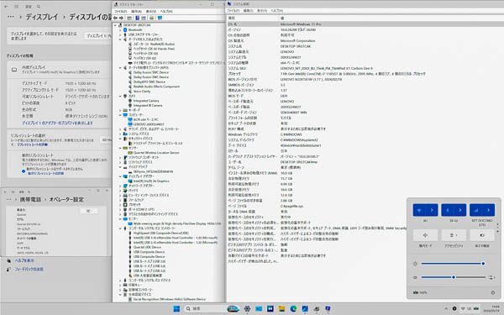The width and height of the screenshot is (504, 315).
Task: Click ディスプレイ breadcrumb in Settings
Action: pos(42,17)
